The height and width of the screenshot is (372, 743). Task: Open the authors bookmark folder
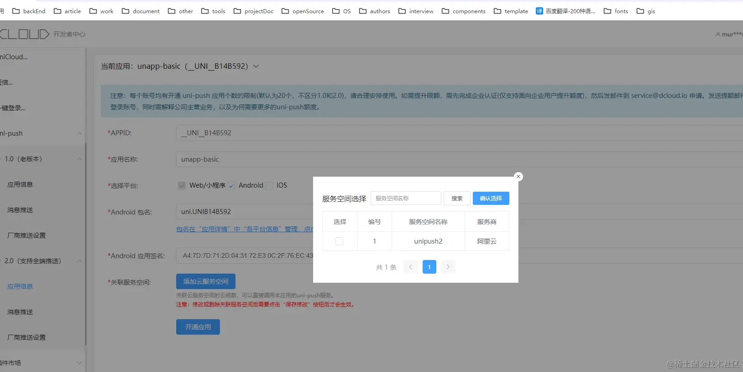point(375,11)
